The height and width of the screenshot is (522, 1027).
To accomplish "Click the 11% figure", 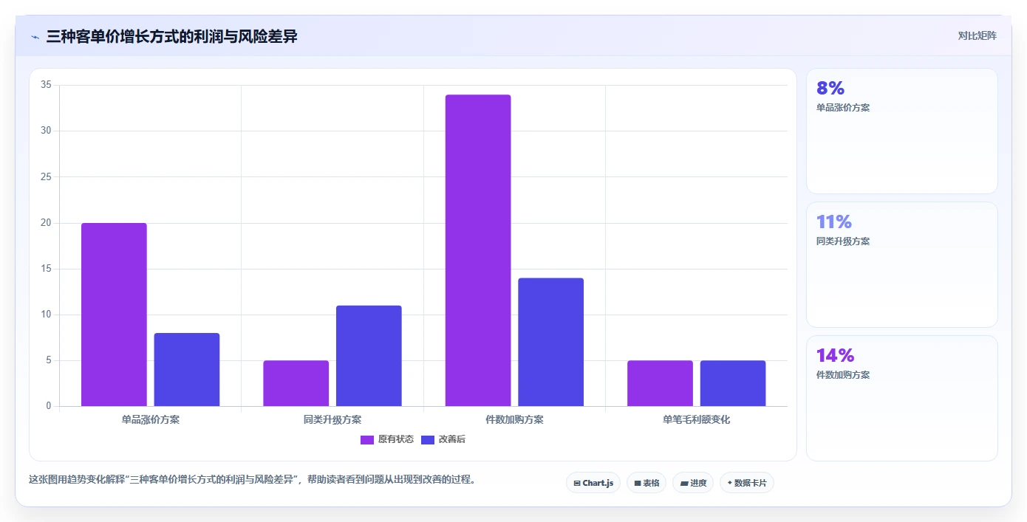I will pyautogui.click(x=834, y=222).
